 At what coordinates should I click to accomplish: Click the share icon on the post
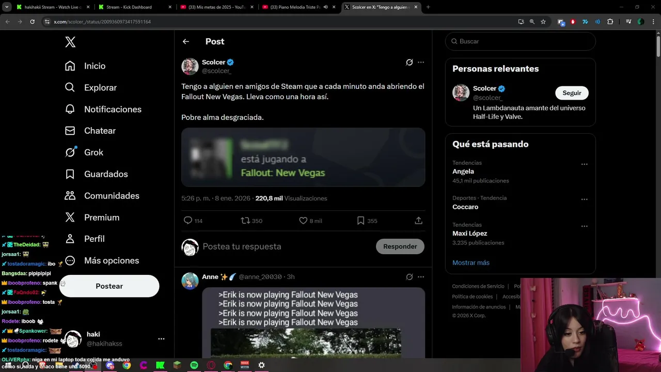click(x=419, y=221)
